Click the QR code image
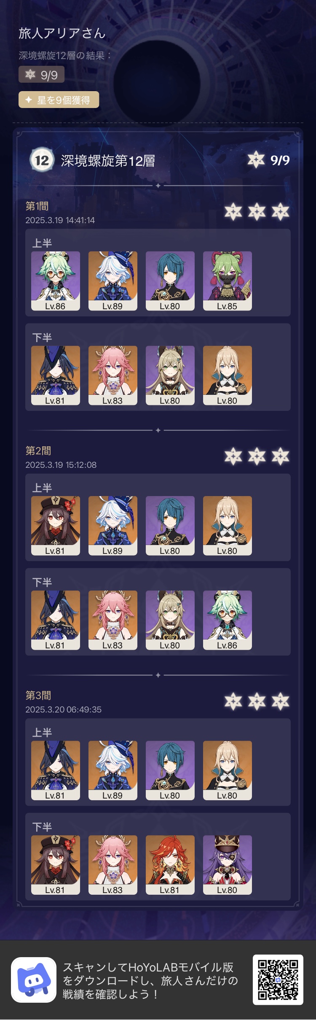316x1020 pixels. [278, 980]
